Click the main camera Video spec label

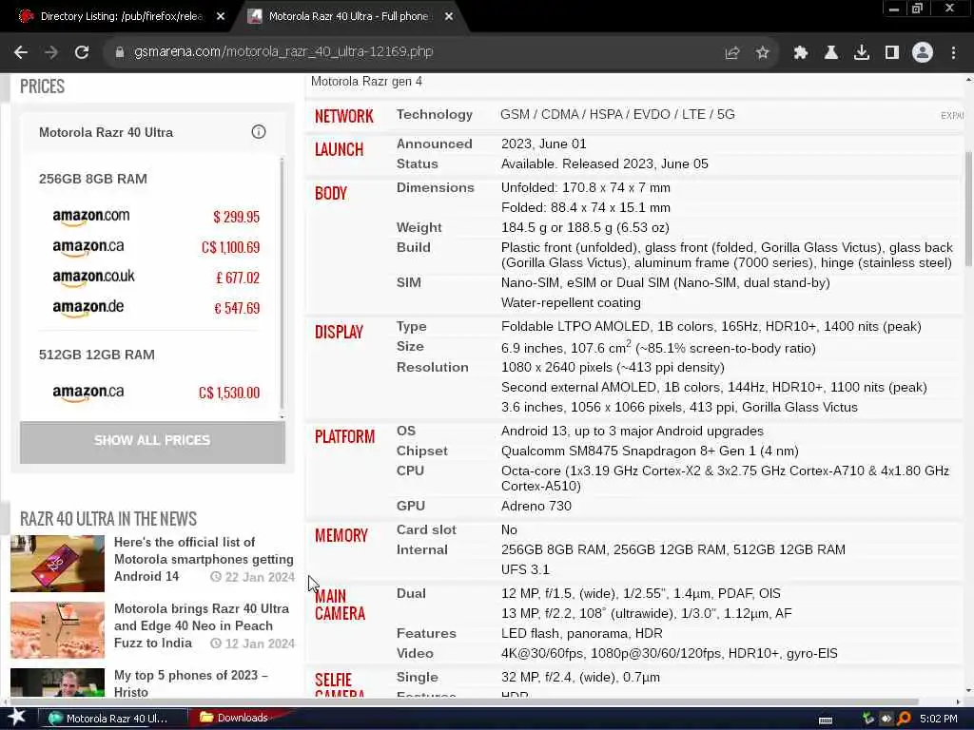(x=415, y=653)
